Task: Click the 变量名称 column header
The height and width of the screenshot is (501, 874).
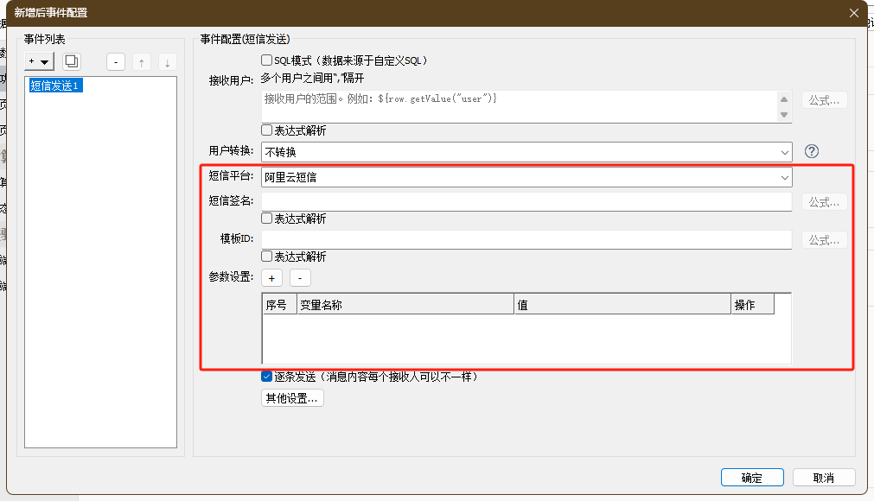Action: [405, 305]
